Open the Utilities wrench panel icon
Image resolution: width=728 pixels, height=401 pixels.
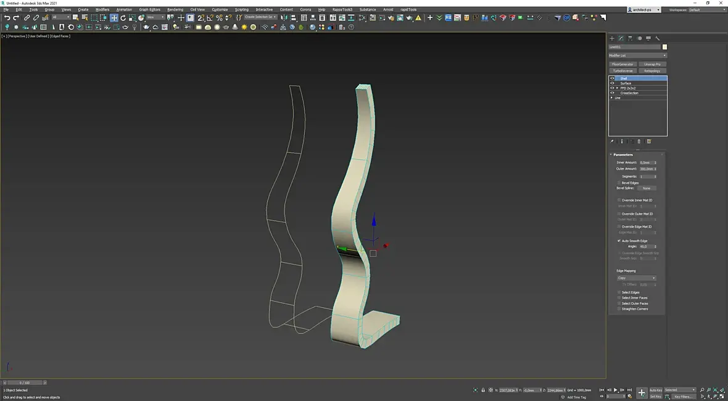(658, 38)
